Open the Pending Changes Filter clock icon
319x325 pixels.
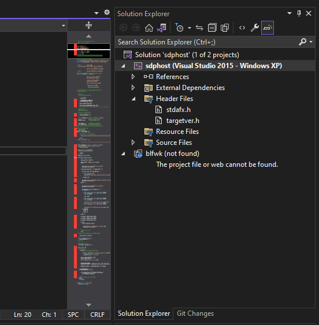179,28
